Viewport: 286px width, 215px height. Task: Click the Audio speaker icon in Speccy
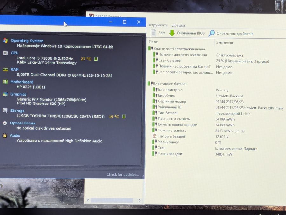coord(5,136)
